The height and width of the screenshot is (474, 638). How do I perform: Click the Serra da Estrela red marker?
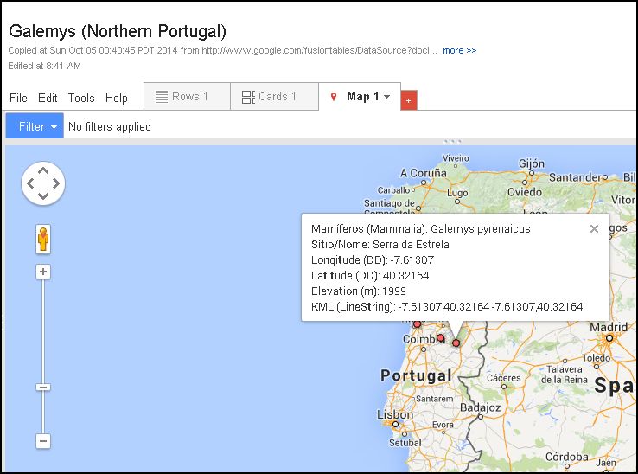(x=456, y=343)
